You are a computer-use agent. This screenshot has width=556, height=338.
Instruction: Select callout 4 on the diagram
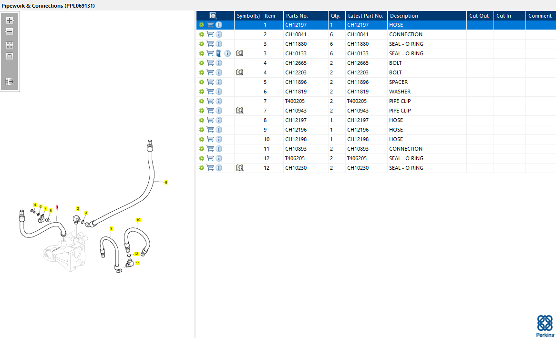tap(35, 205)
